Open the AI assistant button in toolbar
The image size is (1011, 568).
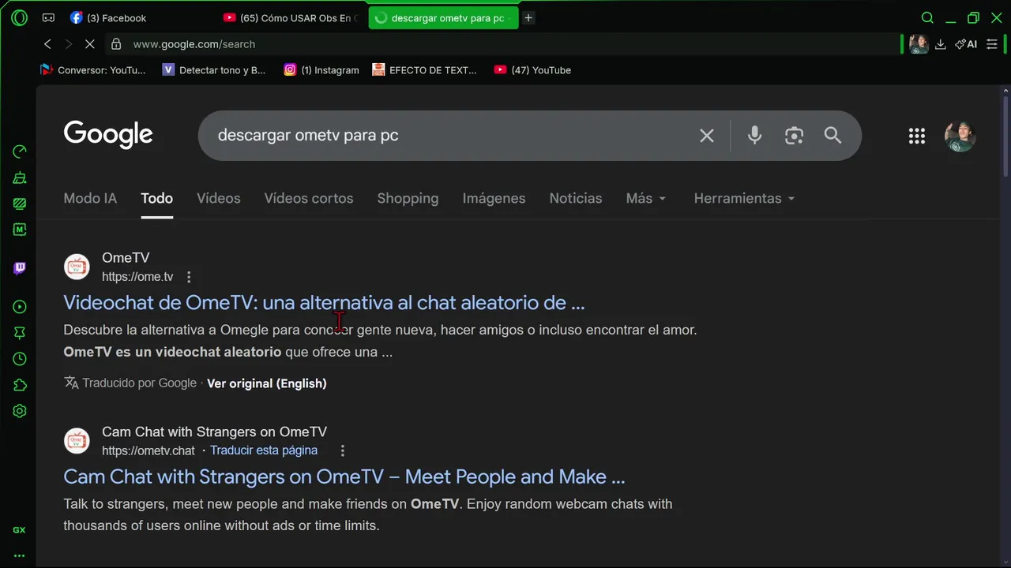point(966,44)
